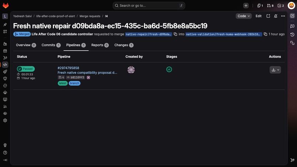Open the GitLab home logo
297x167 pixels.
(x=6, y=6)
